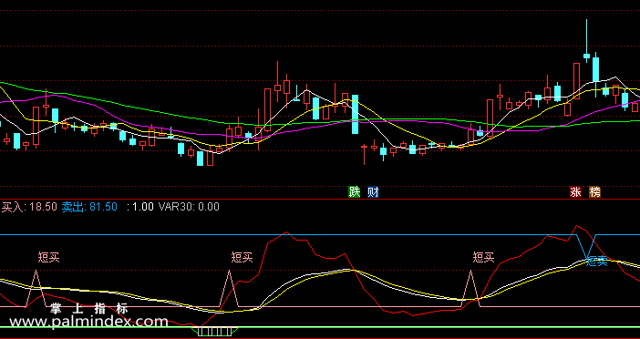Select the 卖出: 81.50 indicator label

(89, 207)
